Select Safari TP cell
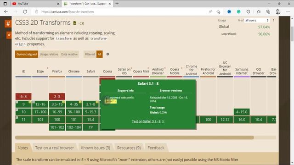The height and width of the screenshot is (165, 294). pos(90,127)
